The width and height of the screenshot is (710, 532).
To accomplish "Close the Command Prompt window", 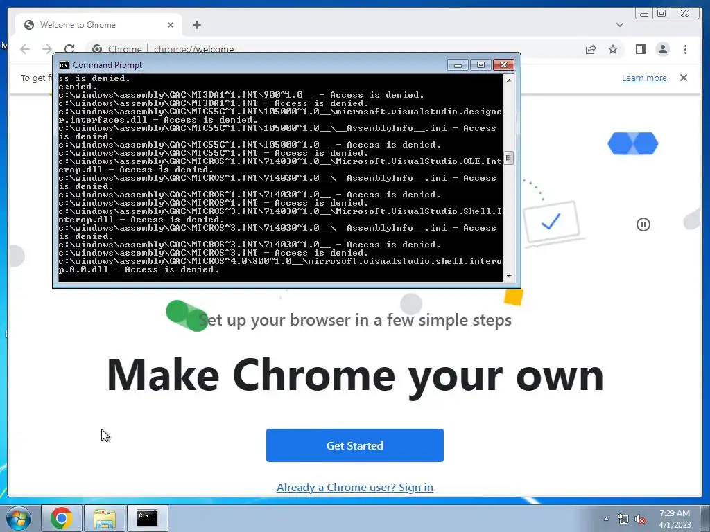I will [x=503, y=65].
